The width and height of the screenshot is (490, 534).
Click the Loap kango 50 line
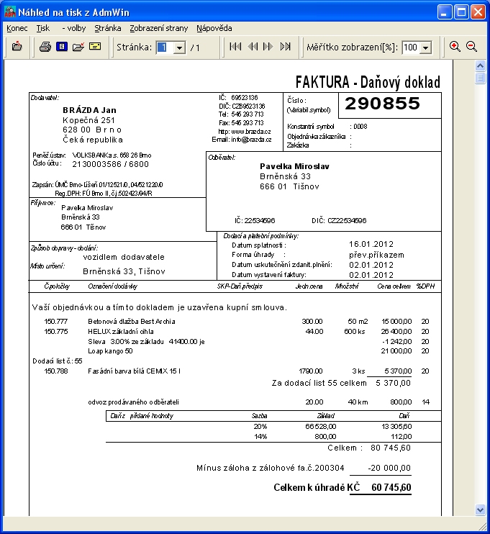point(110,350)
